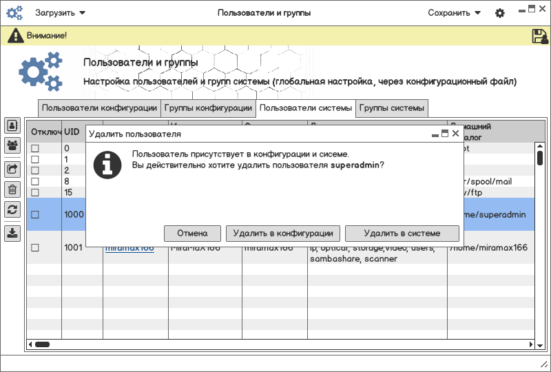Click the download-to-disk icon in sidebar
551x372 pixels.
pyautogui.click(x=12, y=233)
